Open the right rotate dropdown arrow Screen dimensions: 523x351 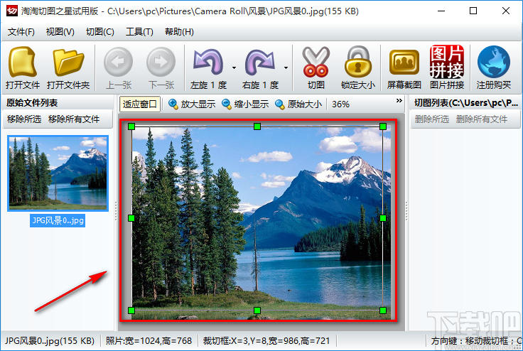pos(286,67)
